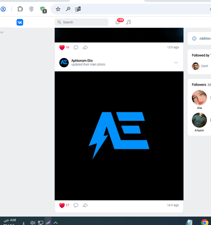The image size is (211, 225).
Task: Open the VK music note icon
Action: point(128,22)
